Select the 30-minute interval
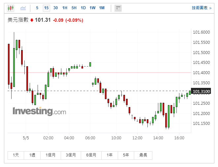Screen dimensions: 218x167 [x=56, y=8]
